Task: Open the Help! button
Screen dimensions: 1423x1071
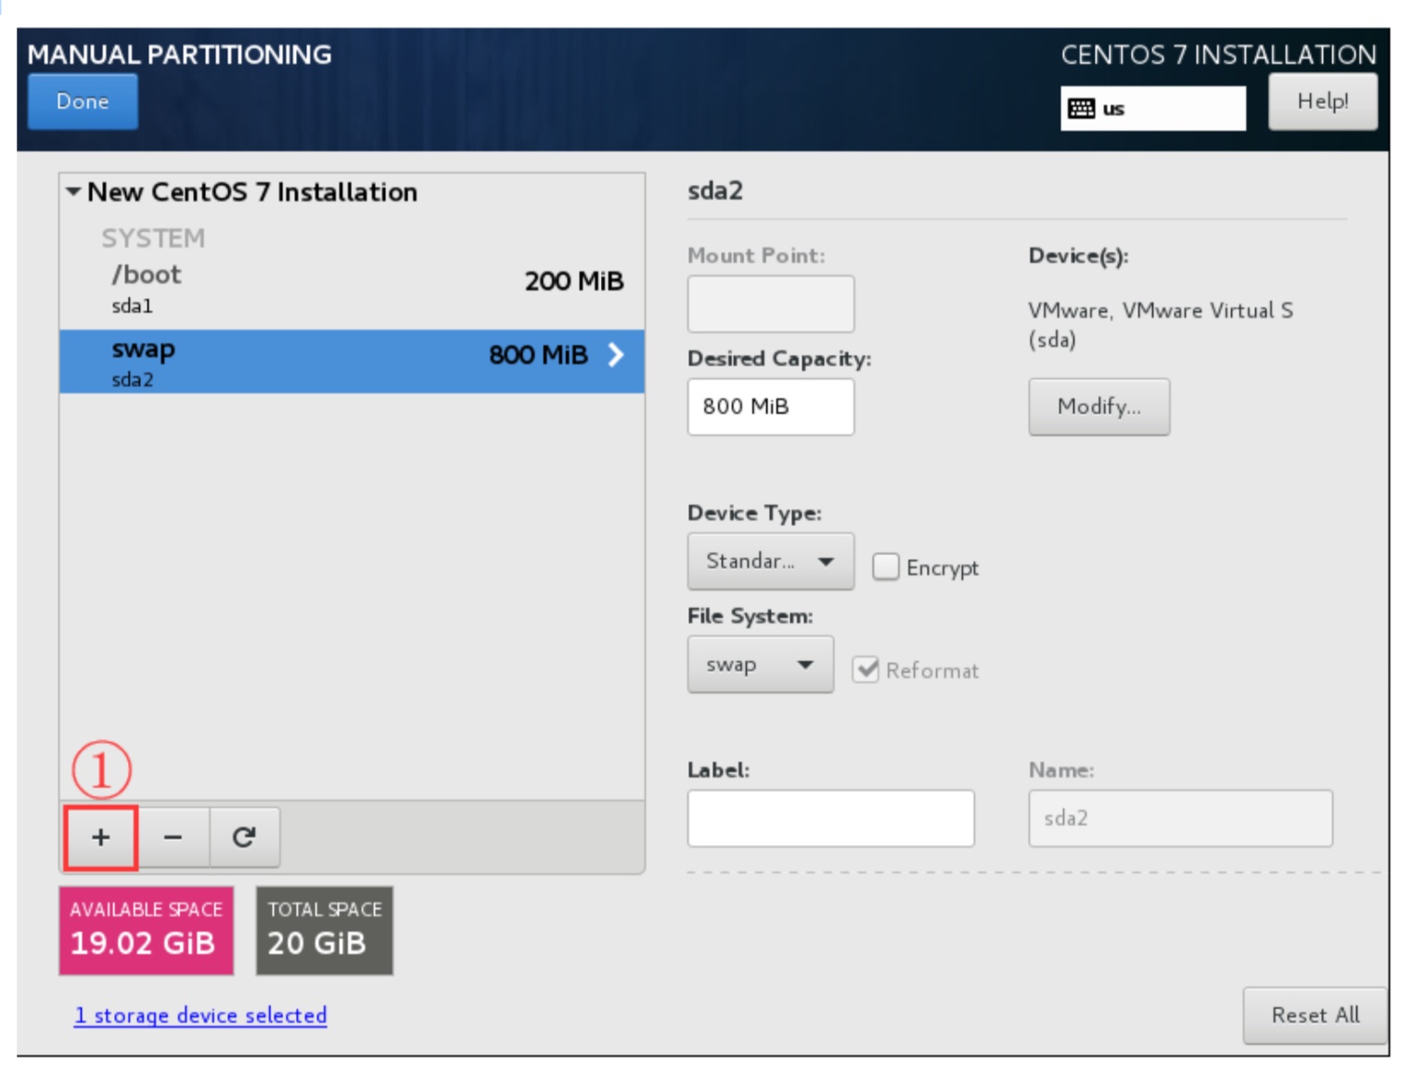Action: [x=1322, y=102]
